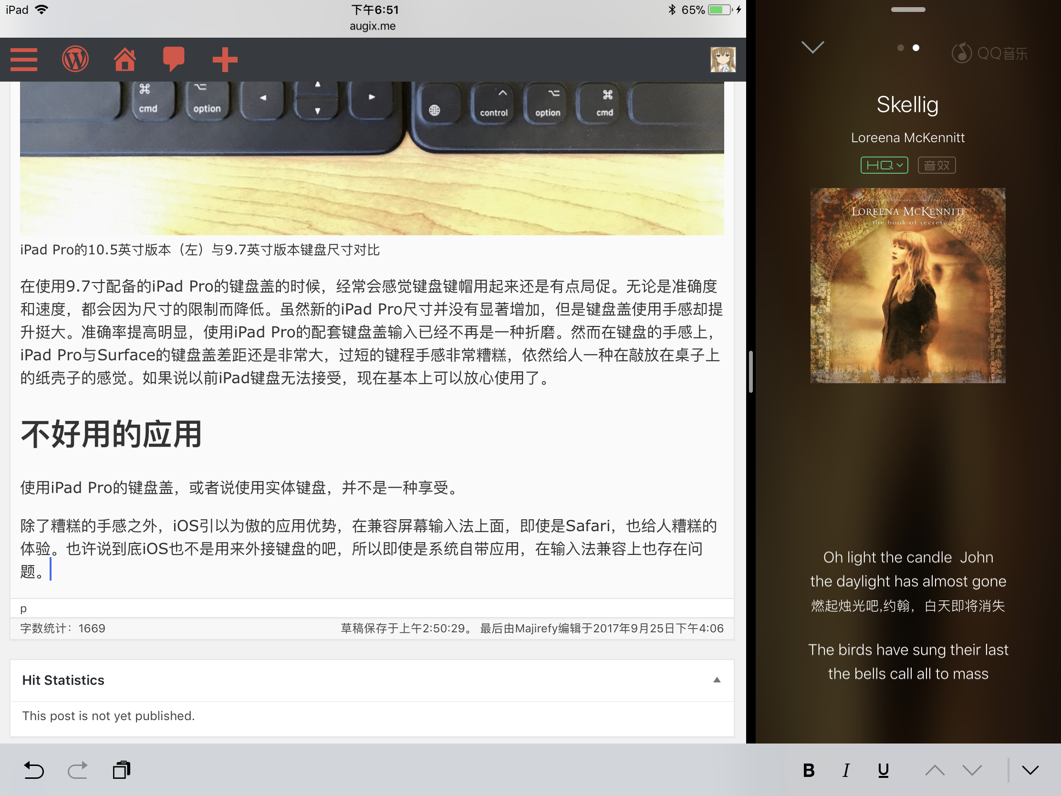The width and height of the screenshot is (1061, 796).
Task: Switch to the first page dot in player
Action: [900, 48]
